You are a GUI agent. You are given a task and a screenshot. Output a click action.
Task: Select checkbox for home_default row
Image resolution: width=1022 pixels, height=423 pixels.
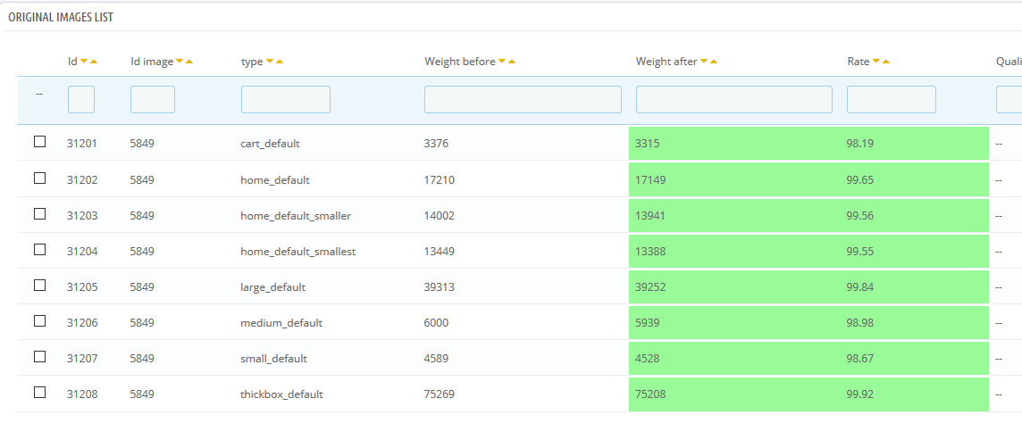[x=39, y=178]
